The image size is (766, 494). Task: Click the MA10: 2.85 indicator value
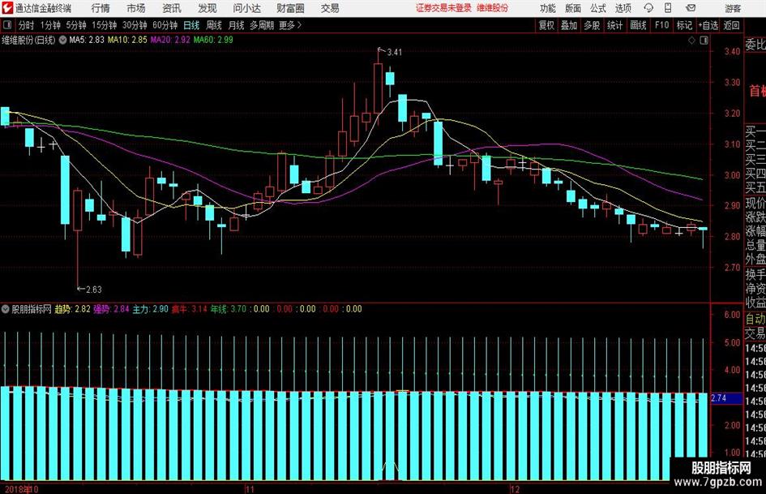coord(127,40)
